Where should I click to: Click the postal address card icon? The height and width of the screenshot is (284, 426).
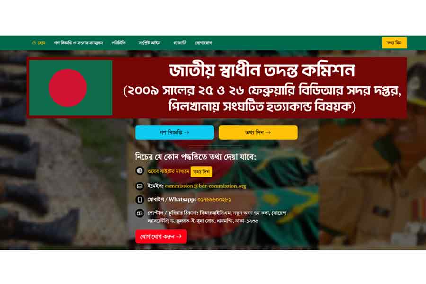[140, 213]
